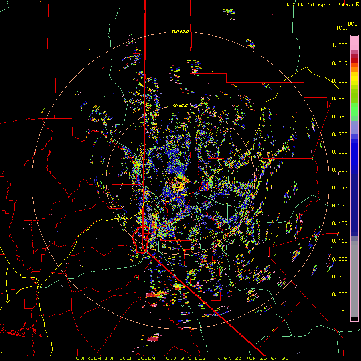361x361 pixels.
Task: Click the 0.680 scale value
Action: pos(340,152)
